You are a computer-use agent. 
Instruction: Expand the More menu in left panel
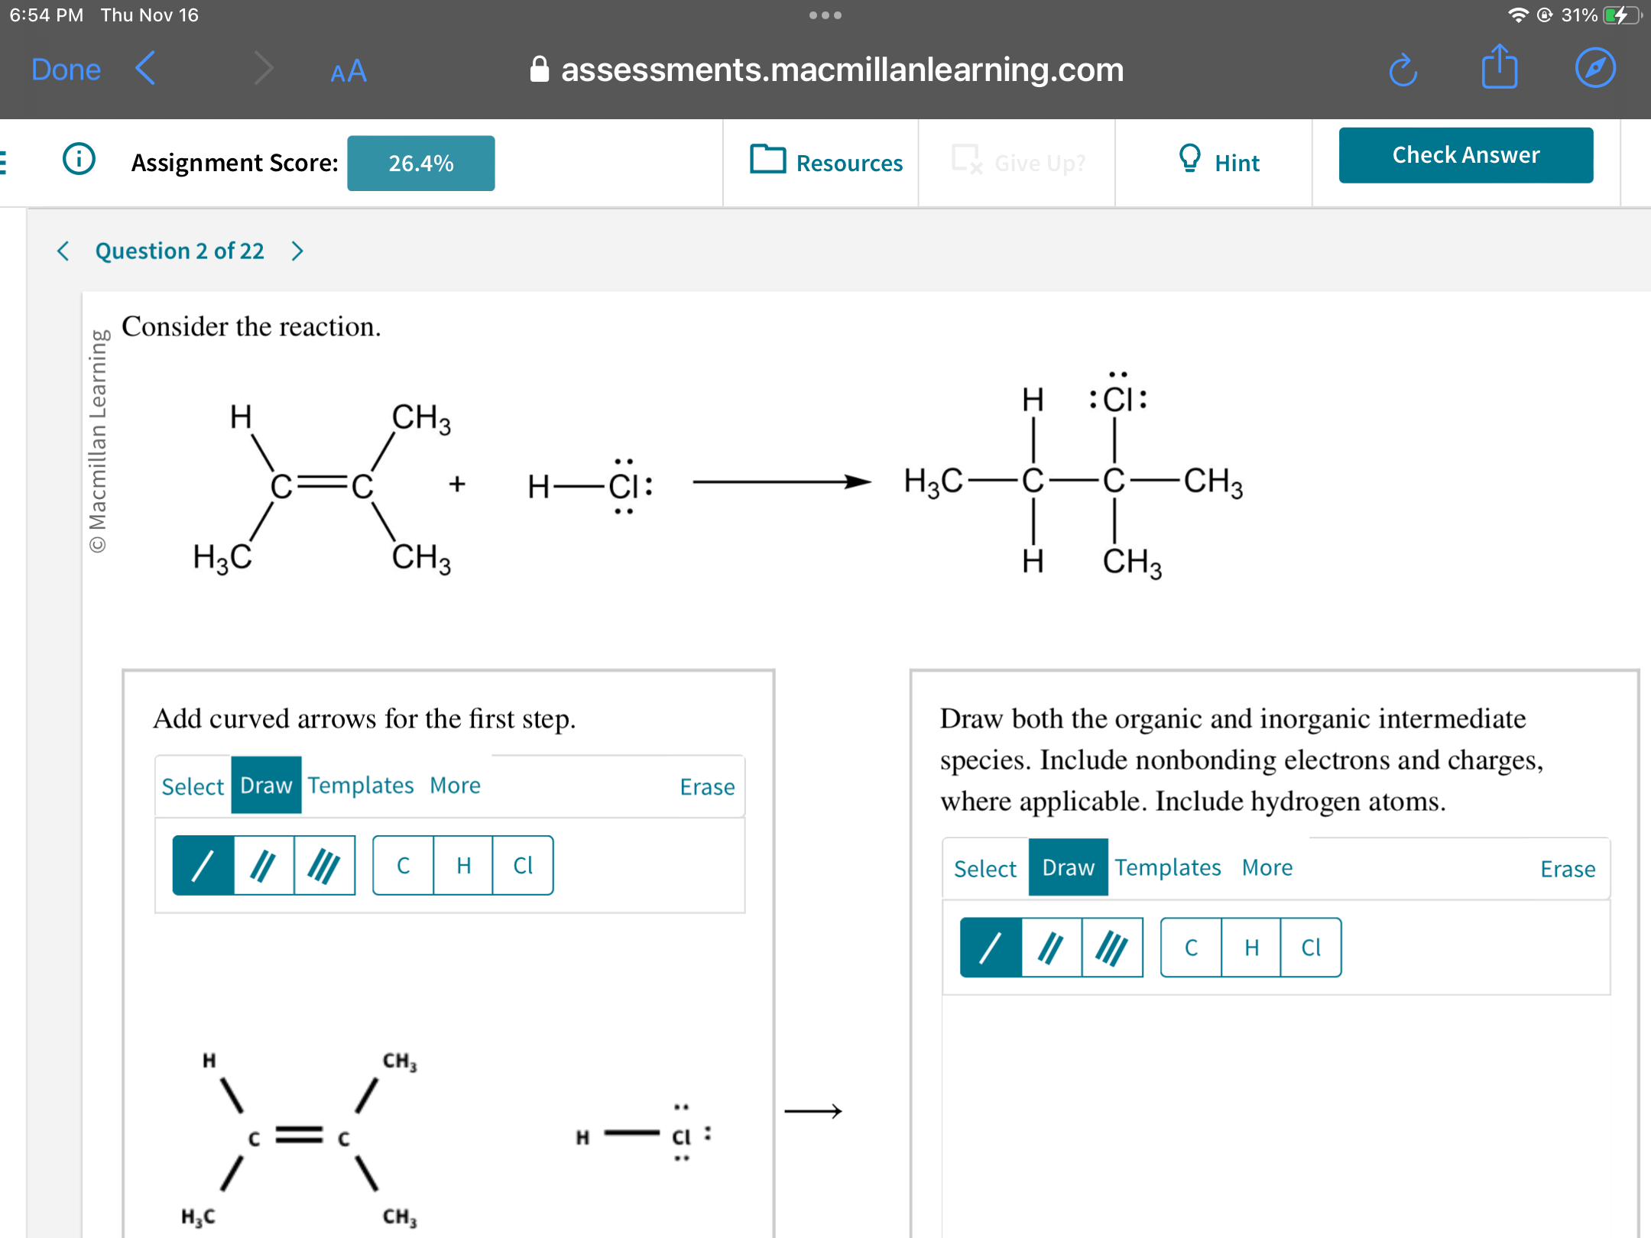pyautogui.click(x=456, y=785)
